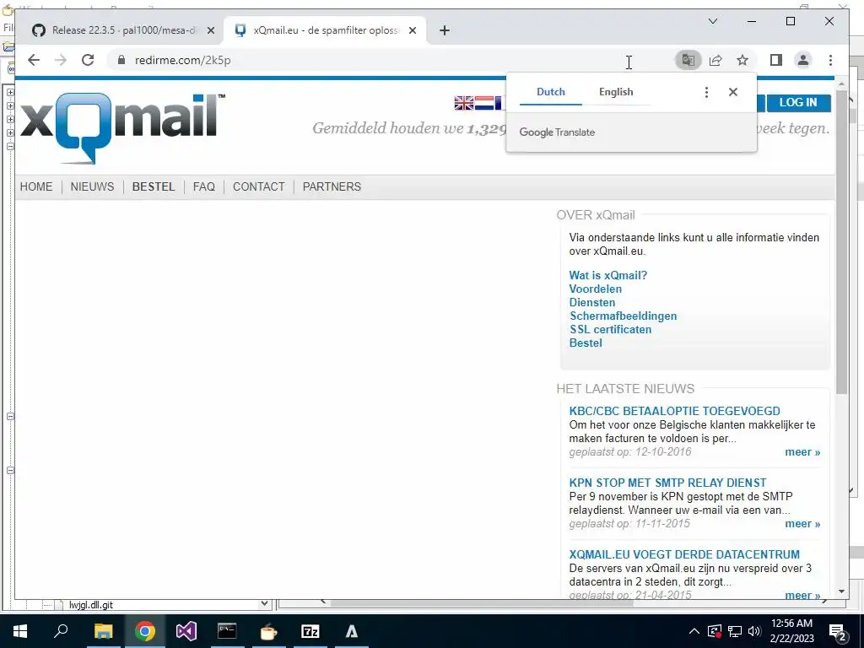Open XQMAIL.EU VOEGT DERDE DATACENTRUM article
Viewport: 864px width, 648px height.
[x=684, y=554]
